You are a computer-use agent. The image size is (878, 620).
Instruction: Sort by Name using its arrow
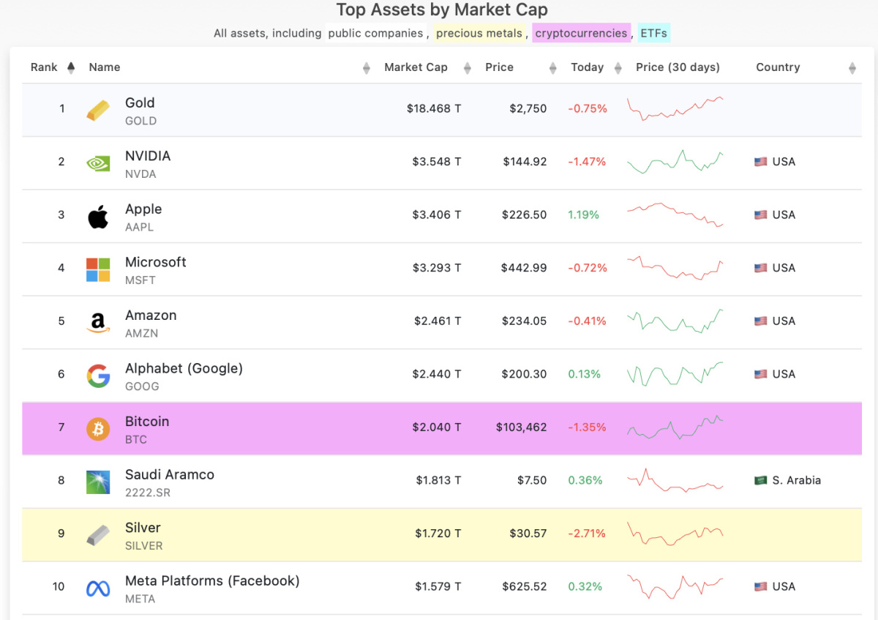tap(367, 68)
